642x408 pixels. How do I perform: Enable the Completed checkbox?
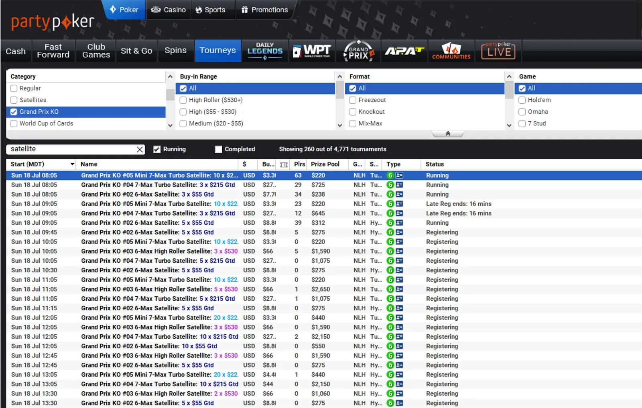click(218, 149)
